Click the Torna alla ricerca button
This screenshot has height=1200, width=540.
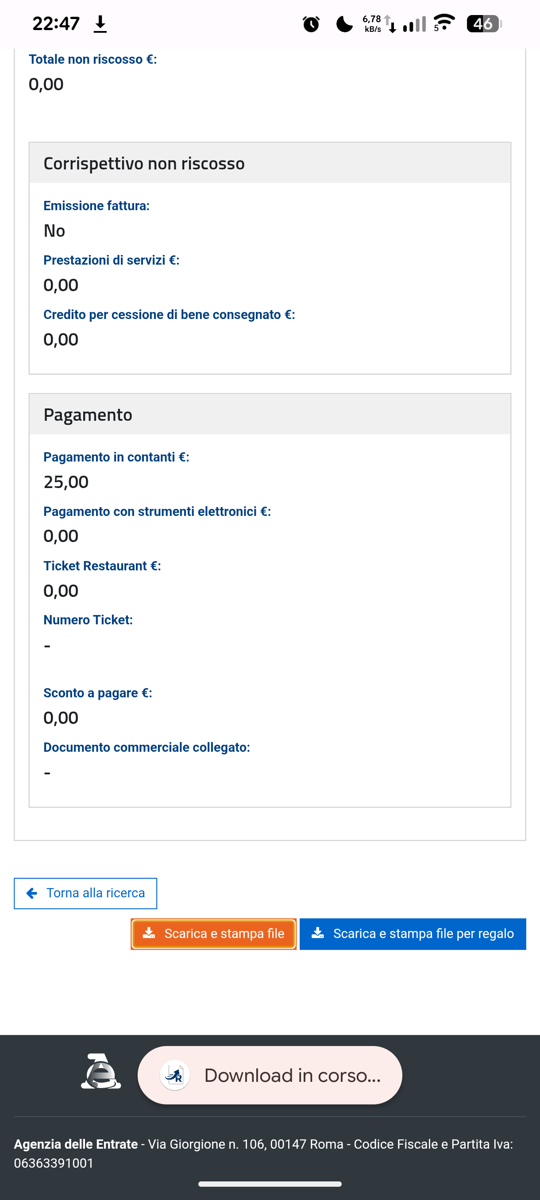[x=85, y=893]
